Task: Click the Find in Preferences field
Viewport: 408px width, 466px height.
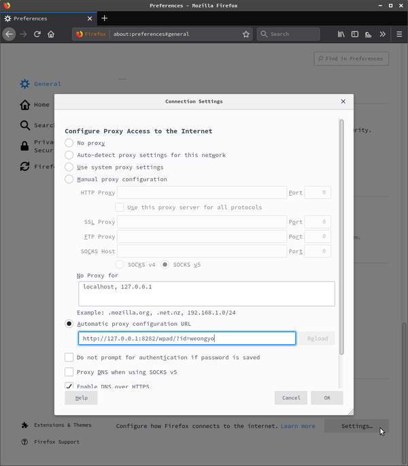Action: [352, 59]
